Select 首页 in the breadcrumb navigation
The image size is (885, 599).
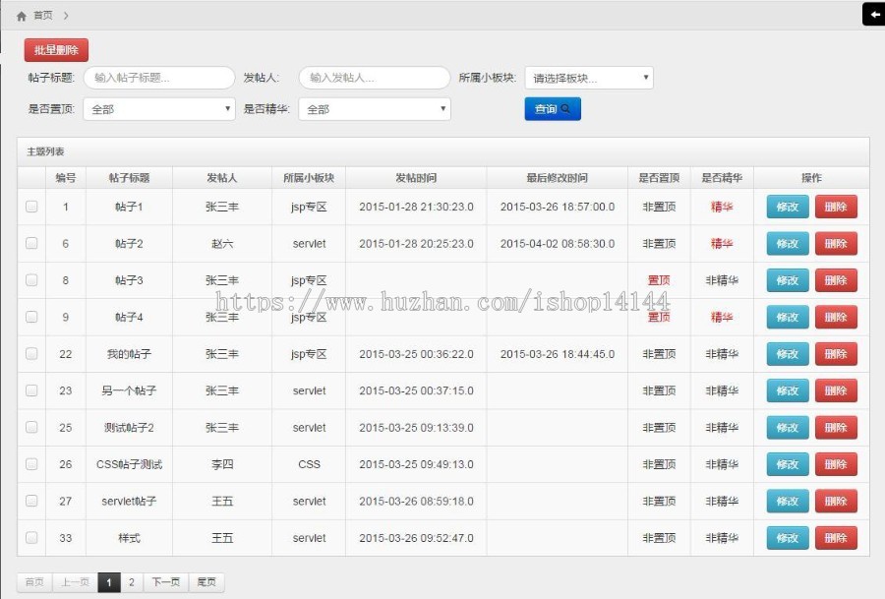click(x=42, y=16)
